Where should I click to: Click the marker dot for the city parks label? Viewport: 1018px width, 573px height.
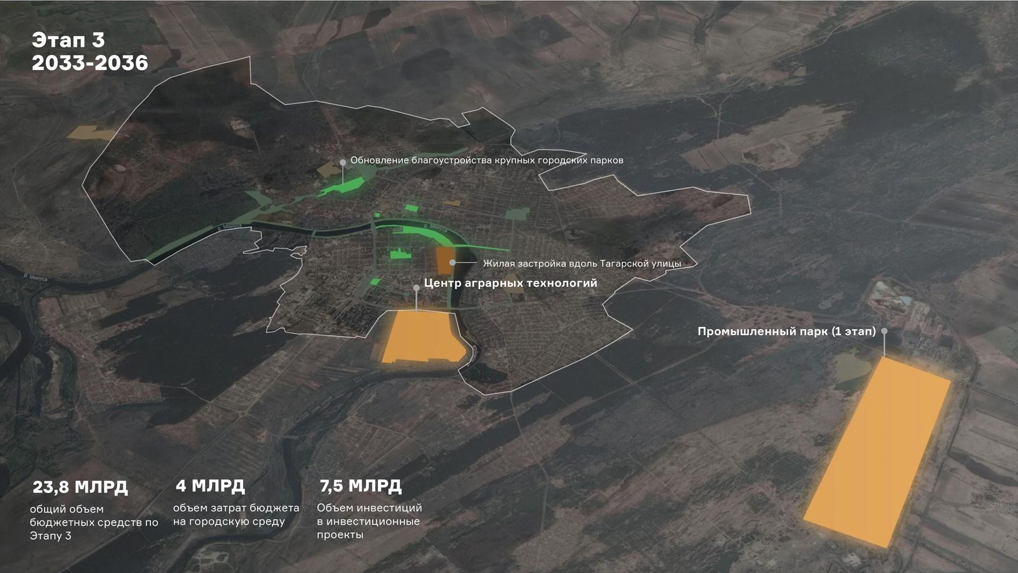pos(343,162)
